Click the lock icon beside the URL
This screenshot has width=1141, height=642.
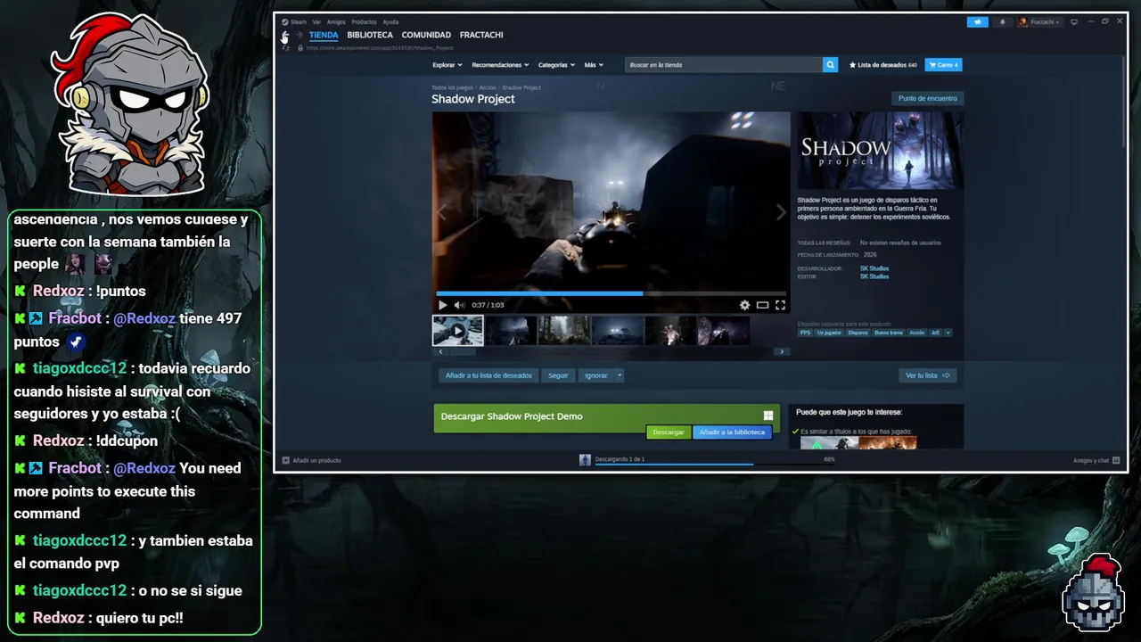300,47
